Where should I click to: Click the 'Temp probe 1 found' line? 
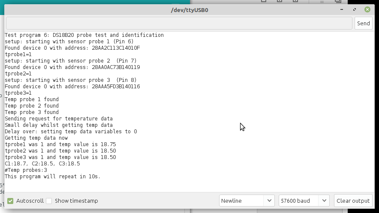(x=32, y=99)
